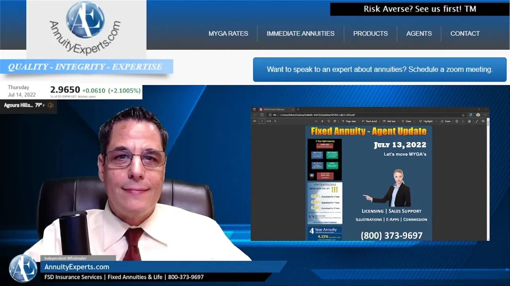Open the IMMEDIATE ANNUITIES menu item
The width and height of the screenshot is (510, 286).
[300, 33]
